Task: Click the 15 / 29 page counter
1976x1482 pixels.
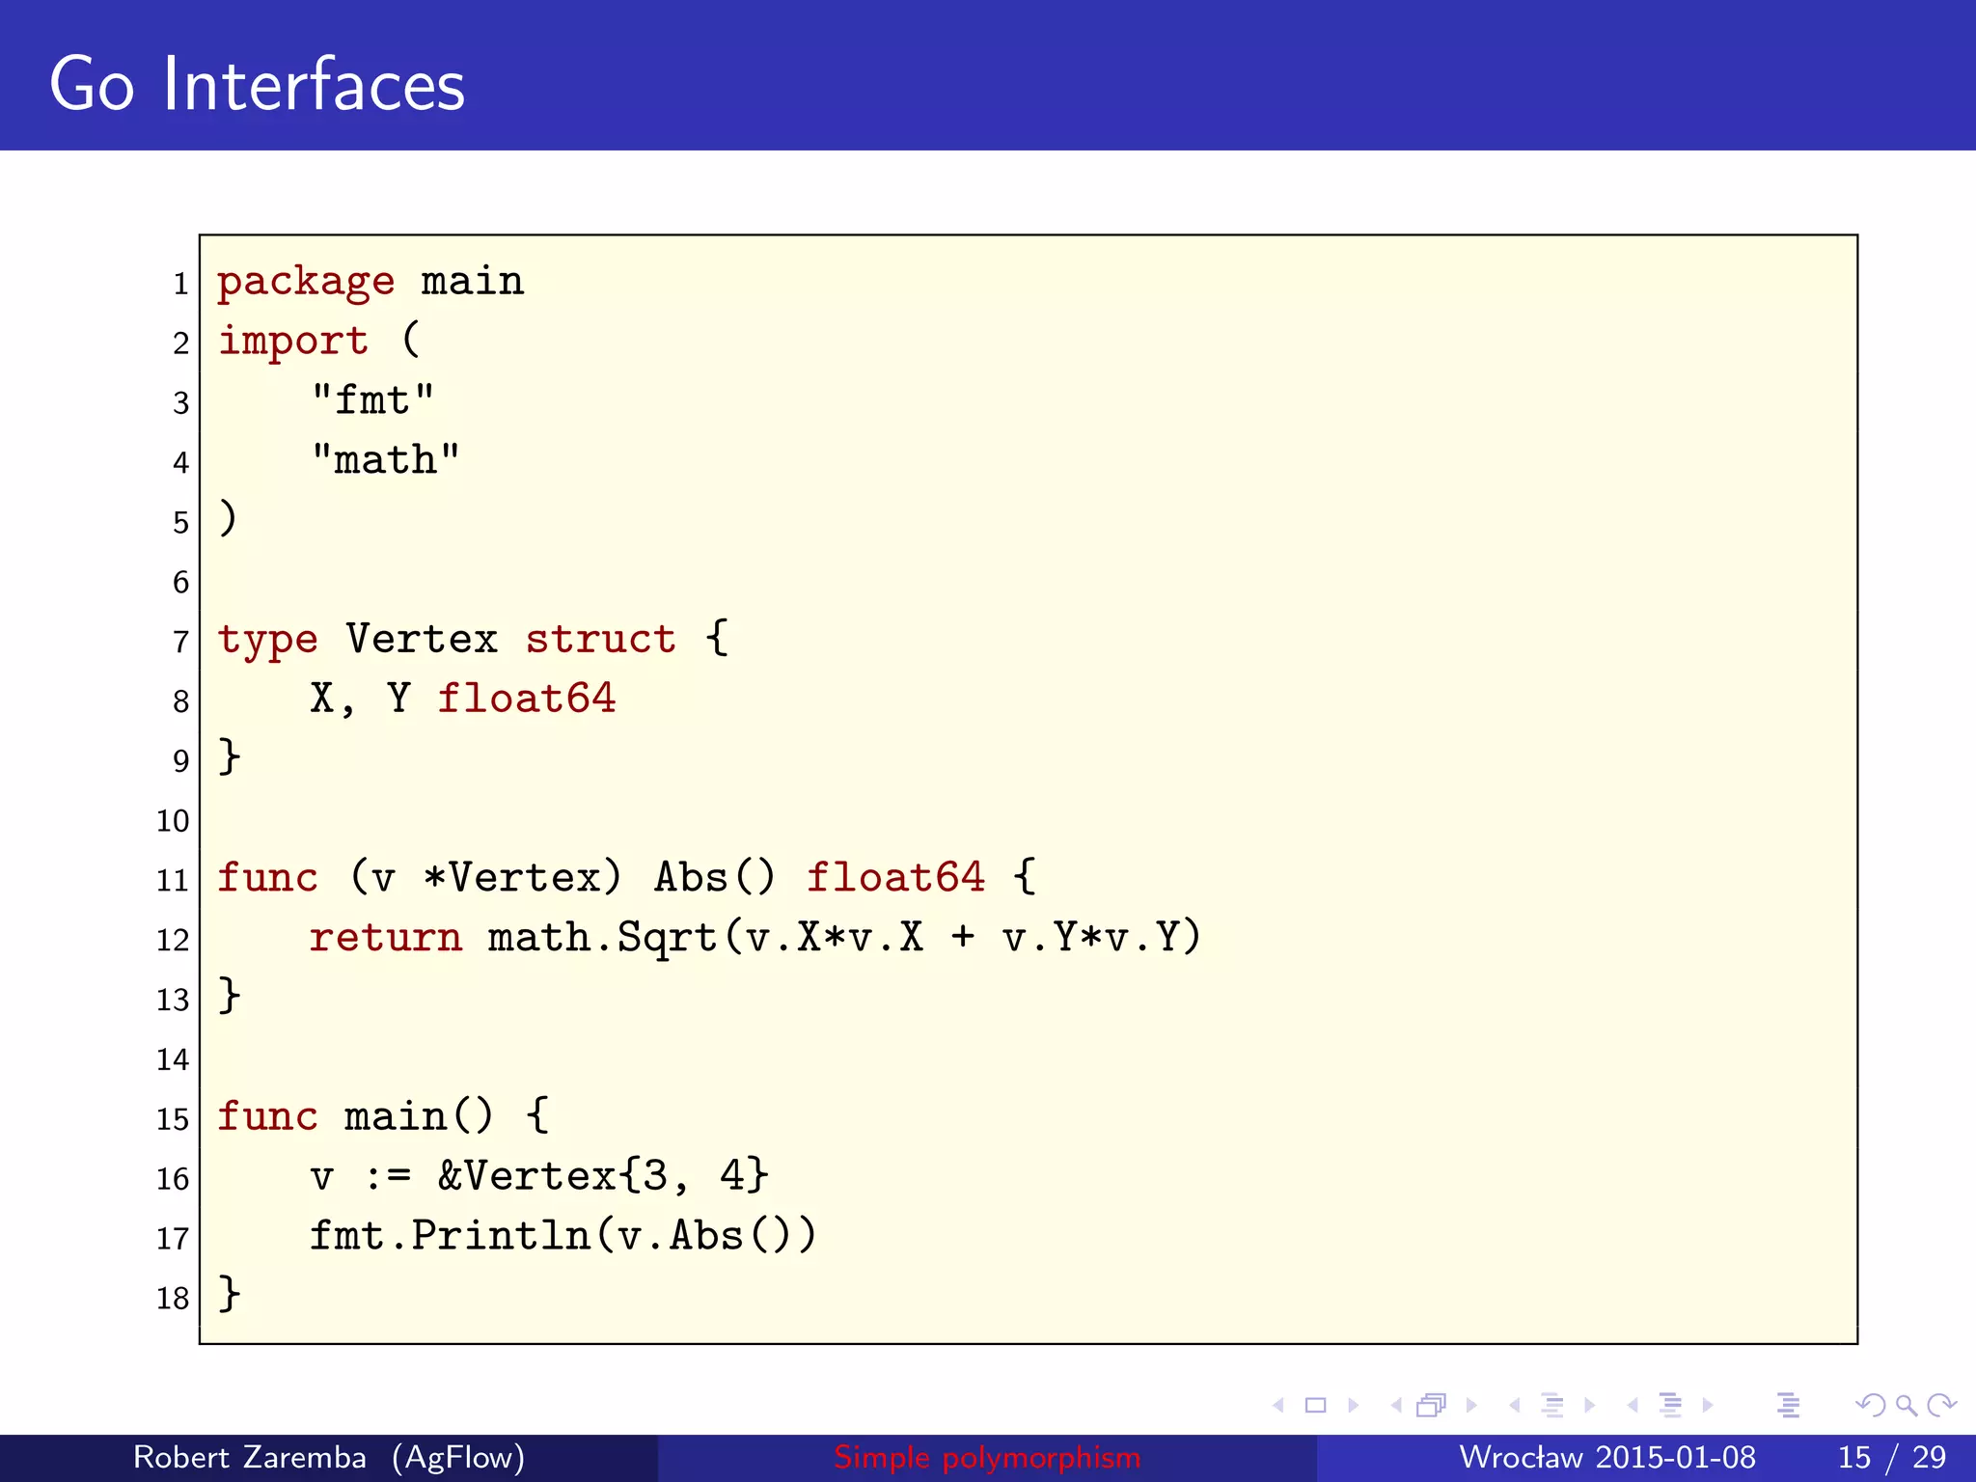Action: 1892,1457
